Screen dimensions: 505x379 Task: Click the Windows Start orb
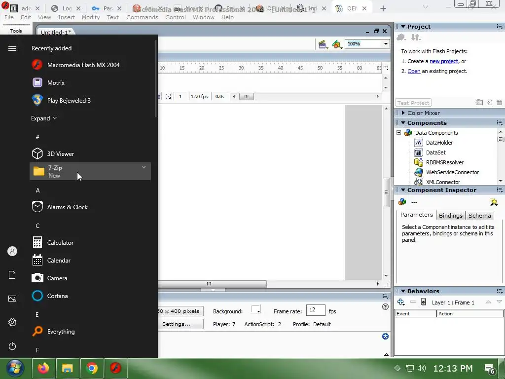[x=15, y=368]
